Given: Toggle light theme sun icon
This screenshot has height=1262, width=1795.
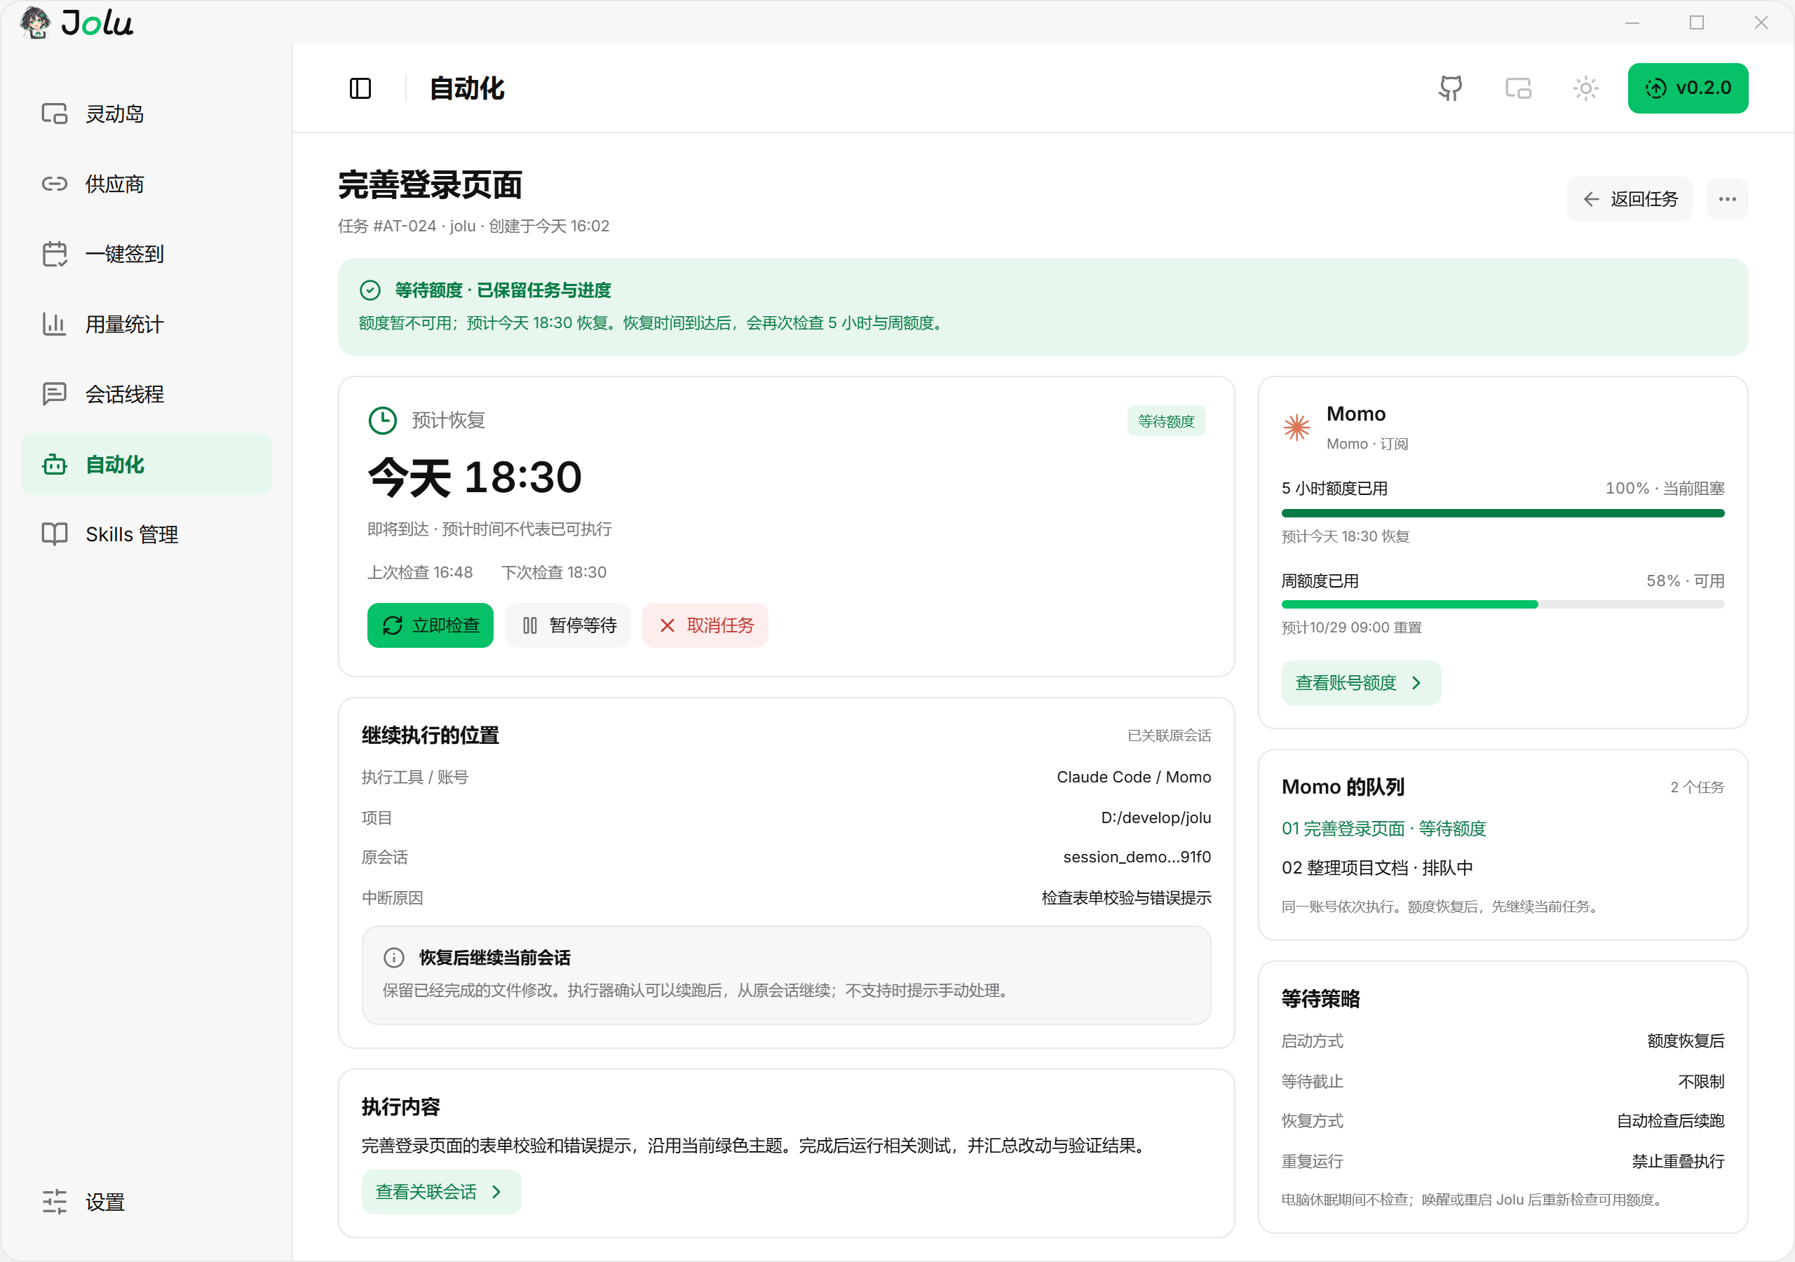Looking at the screenshot, I should click(x=1585, y=88).
